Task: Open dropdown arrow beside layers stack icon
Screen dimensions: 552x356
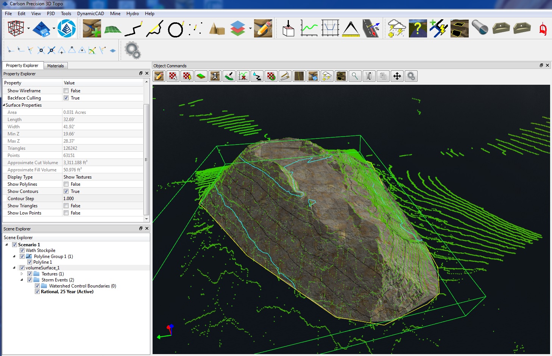Action: (x=250, y=29)
